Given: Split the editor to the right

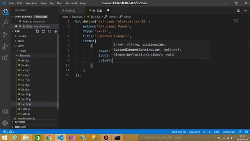Looking at the screenshot, I should (x=239, y=11).
